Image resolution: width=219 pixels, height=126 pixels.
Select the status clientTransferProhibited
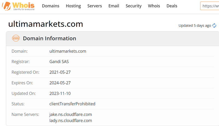point(72,104)
